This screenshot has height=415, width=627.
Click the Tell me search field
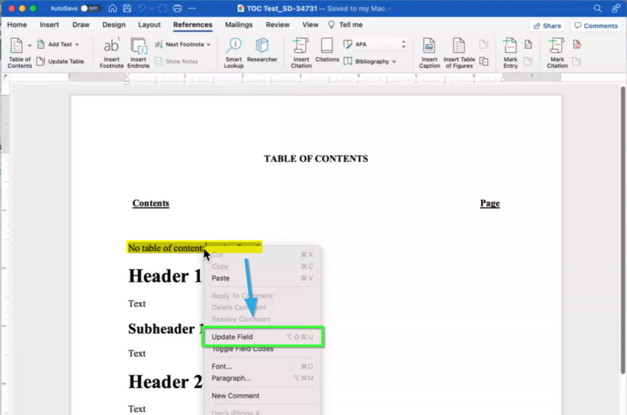(x=350, y=25)
